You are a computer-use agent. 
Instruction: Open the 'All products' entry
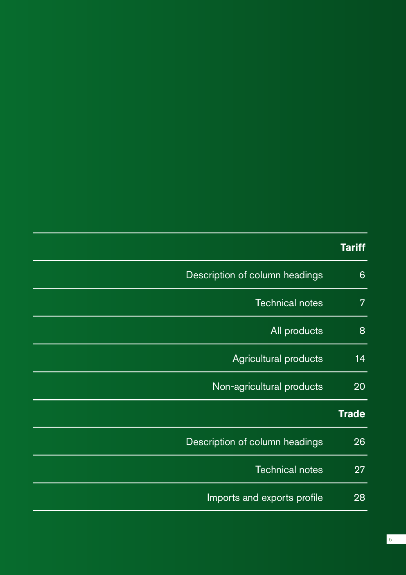(x=297, y=331)
